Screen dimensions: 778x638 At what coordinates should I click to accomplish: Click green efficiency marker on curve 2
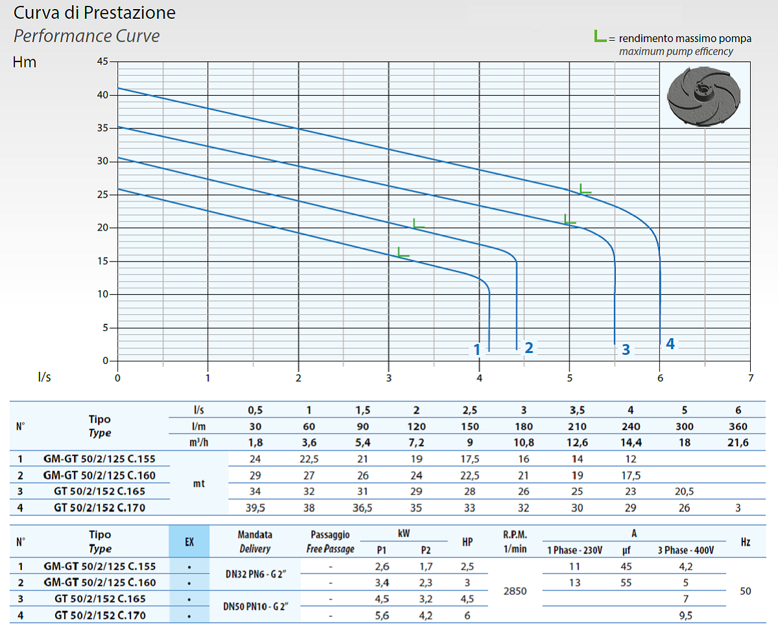click(x=418, y=223)
